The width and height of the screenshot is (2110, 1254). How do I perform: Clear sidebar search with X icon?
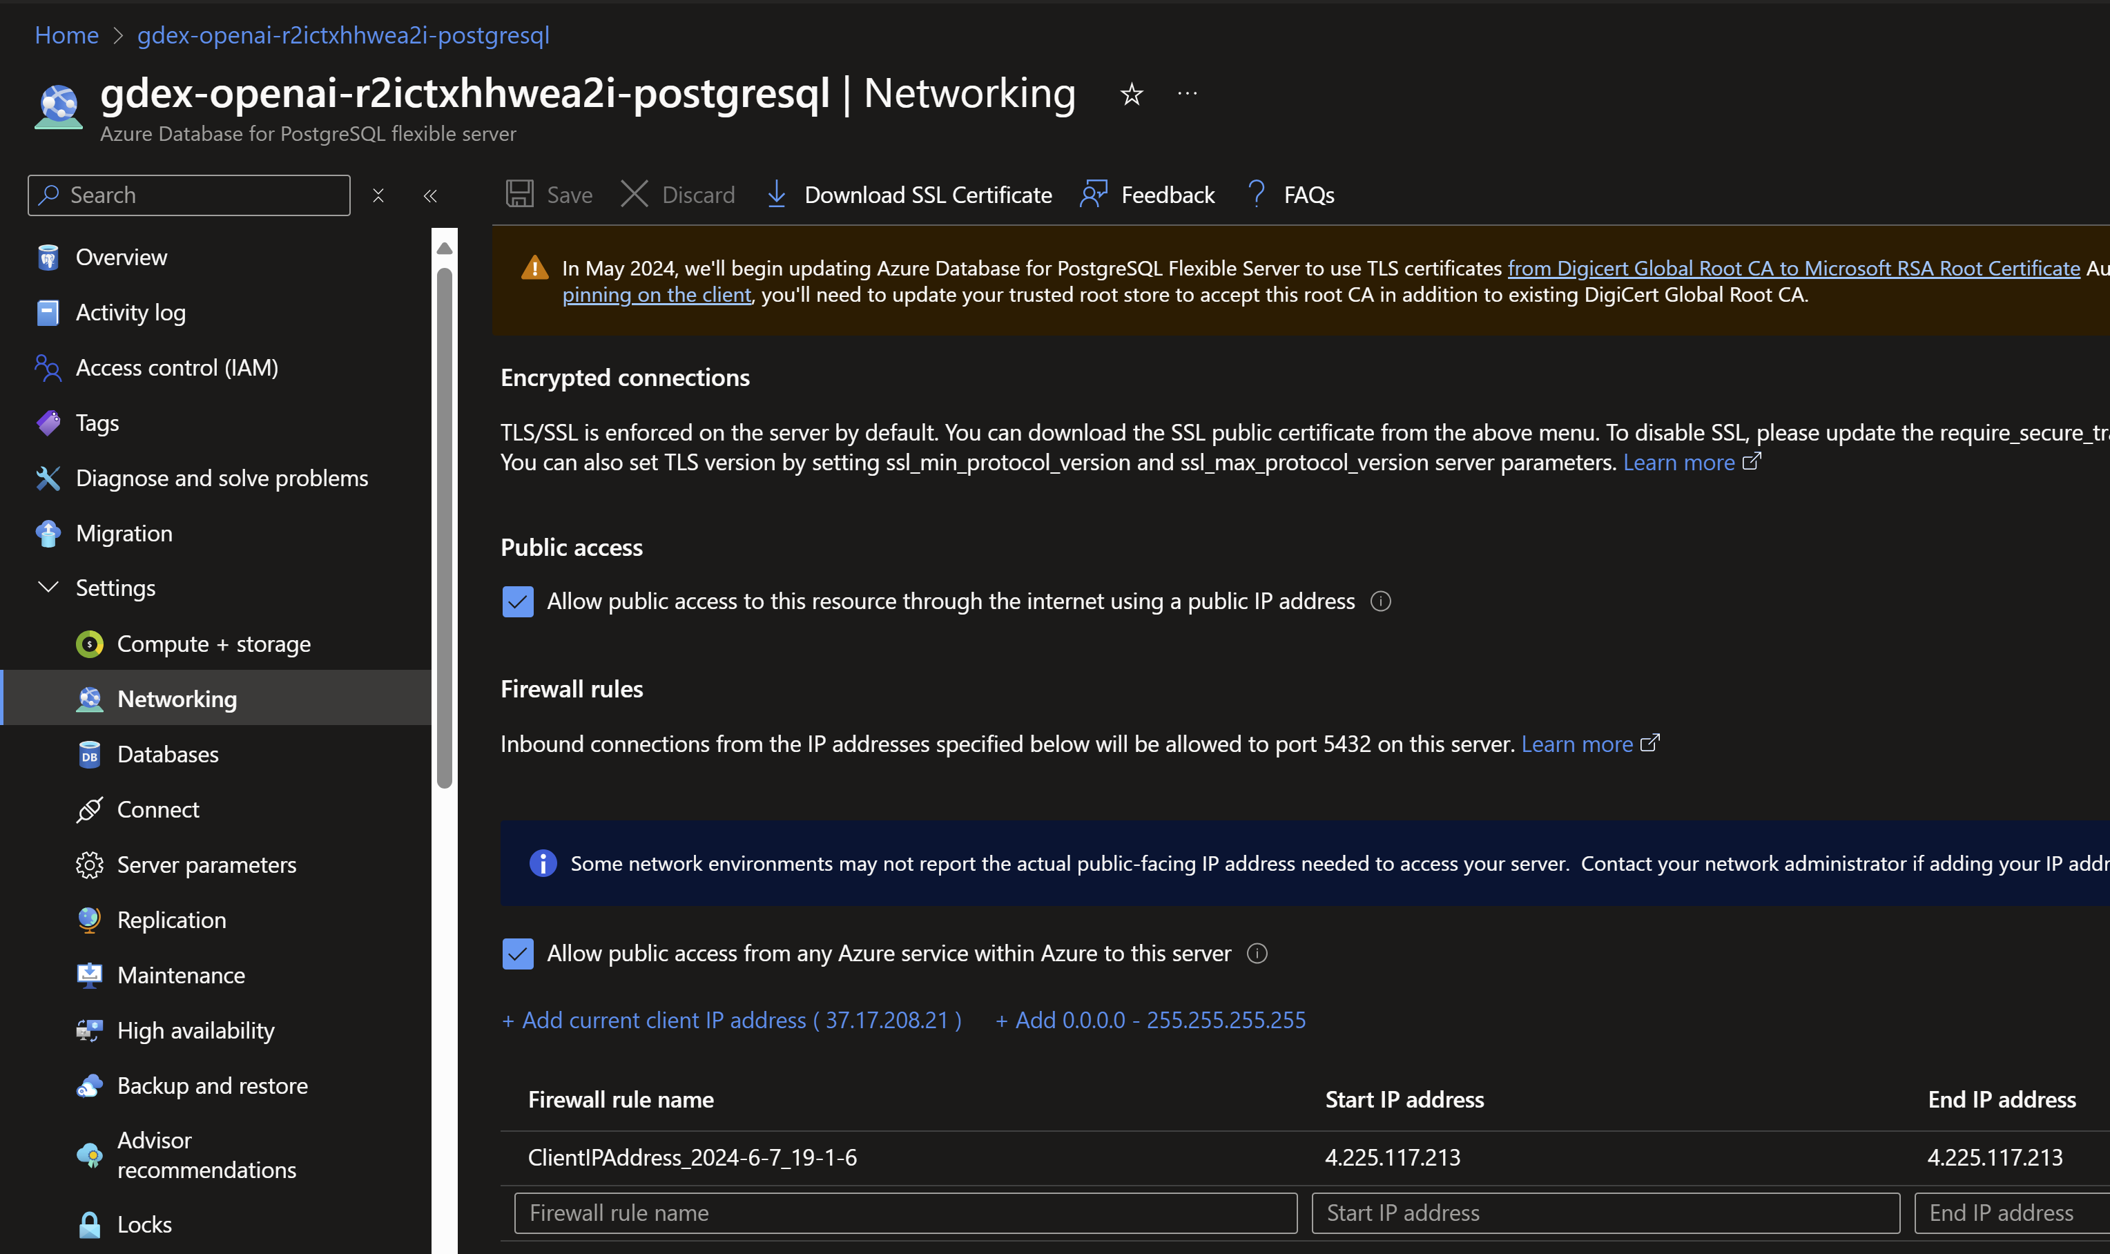pyautogui.click(x=378, y=195)
